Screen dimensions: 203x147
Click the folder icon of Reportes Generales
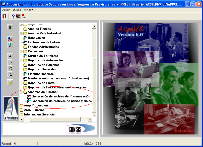point(25,70)
